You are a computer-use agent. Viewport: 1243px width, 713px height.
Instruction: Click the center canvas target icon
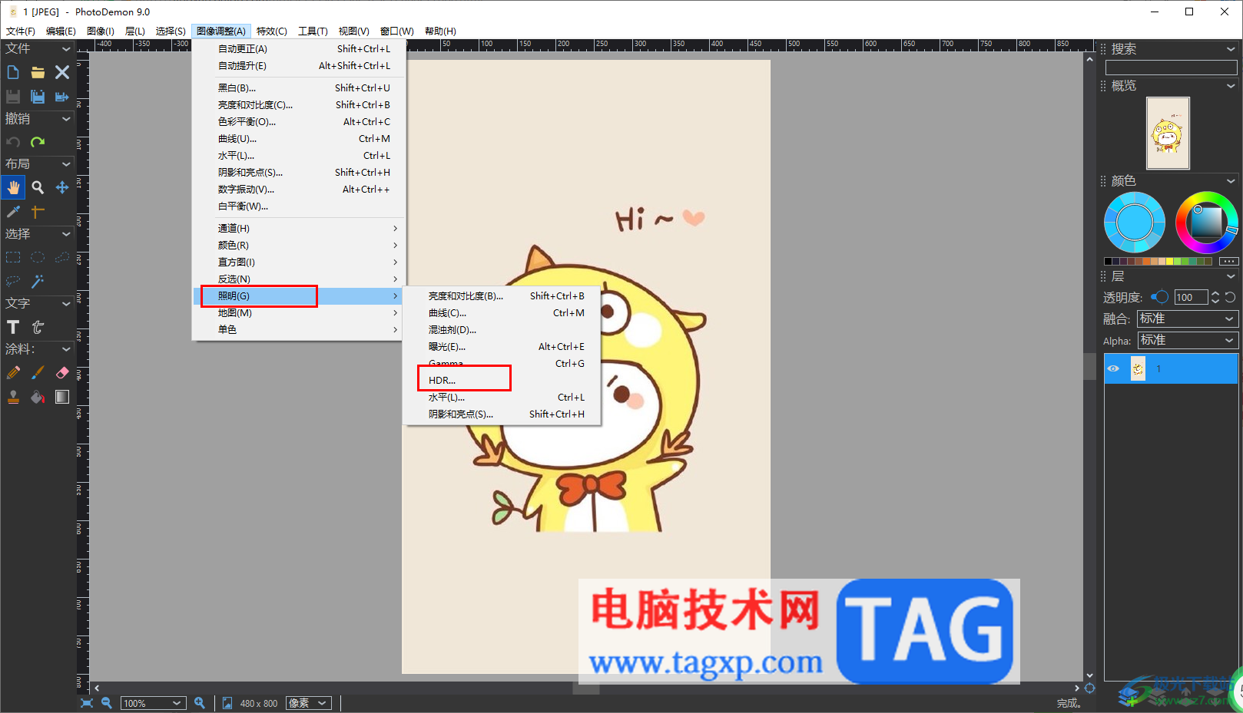coord(1089,688)
